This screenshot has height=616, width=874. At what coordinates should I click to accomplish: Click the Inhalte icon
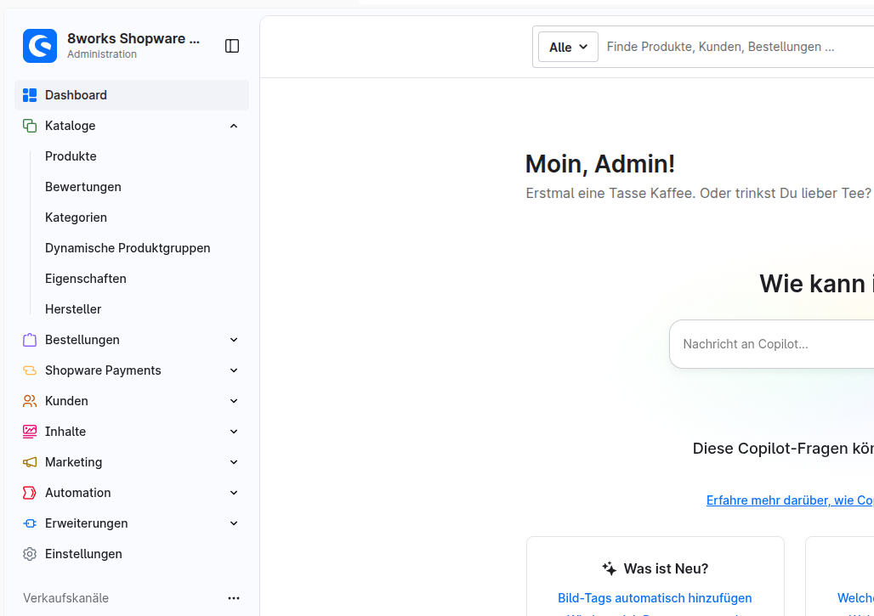[x=30, y=432]
